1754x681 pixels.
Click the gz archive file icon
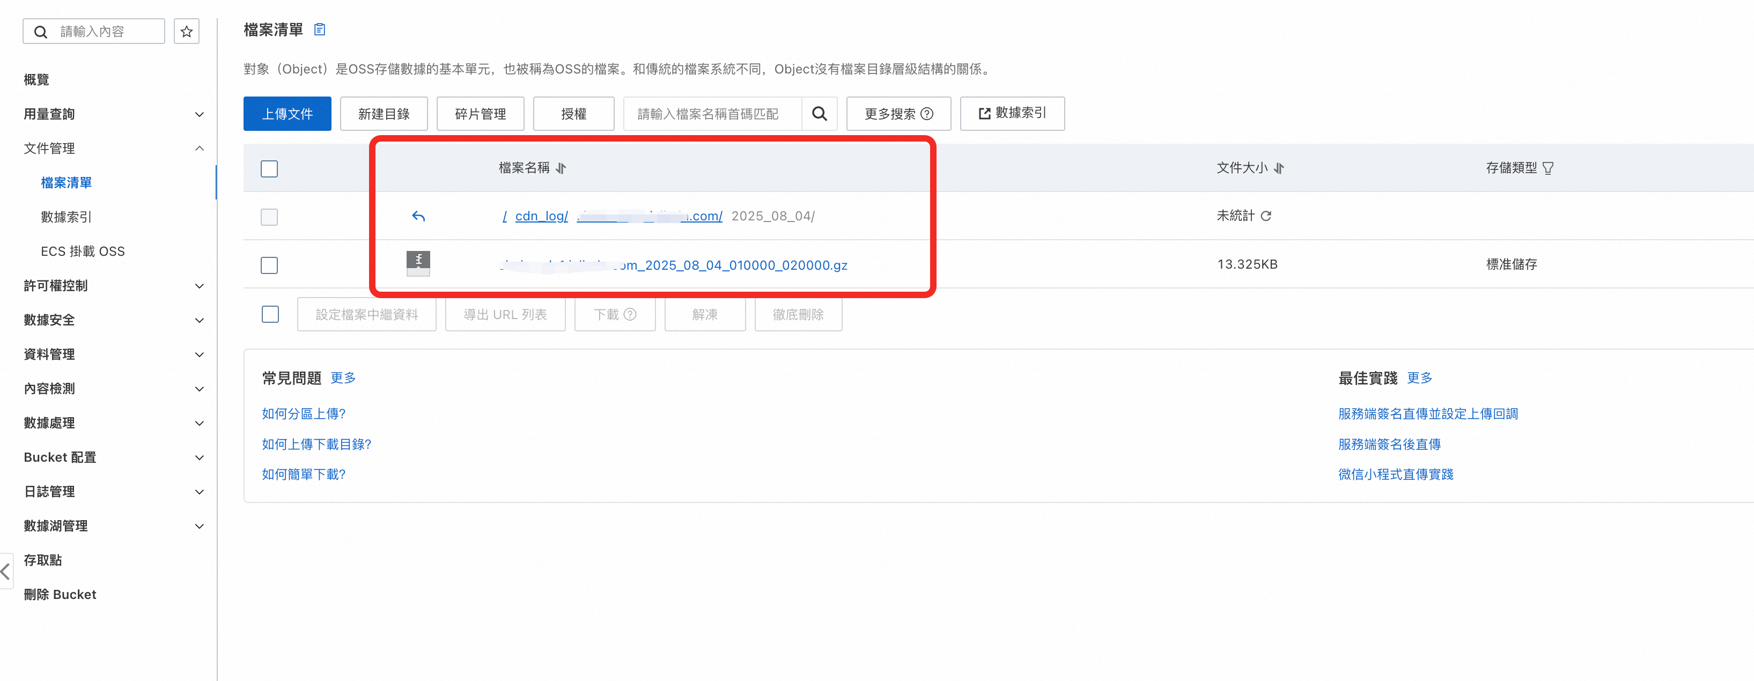[x=418, y=263]
